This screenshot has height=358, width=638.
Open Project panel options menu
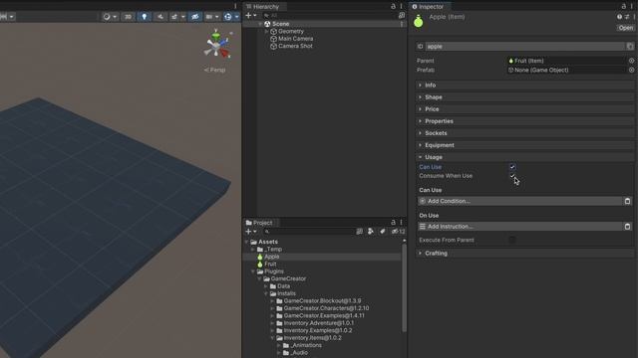[x=401, y=222]
